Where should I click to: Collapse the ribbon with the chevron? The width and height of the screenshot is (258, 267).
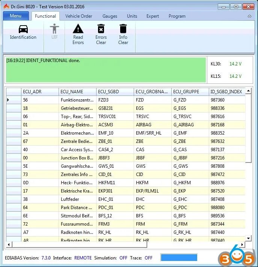pos(249,16)
